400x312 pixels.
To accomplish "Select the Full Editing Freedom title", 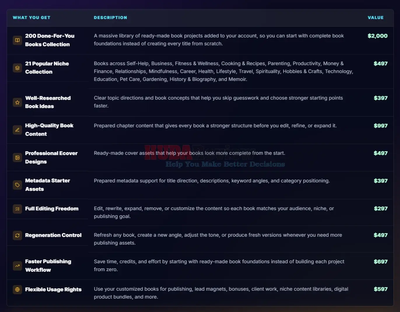I will pyautogui.click(x=52, y=209).
